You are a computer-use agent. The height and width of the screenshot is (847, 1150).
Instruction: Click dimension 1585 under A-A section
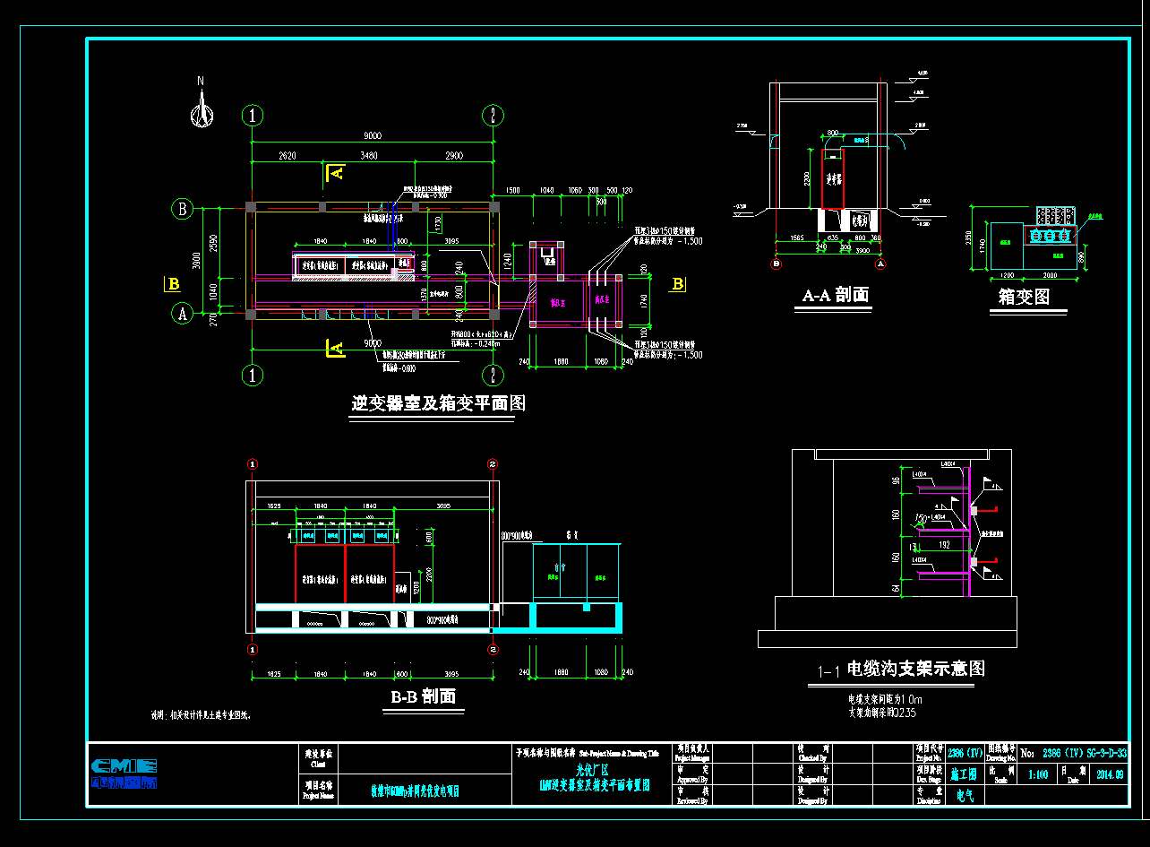pyautogui.click(x=796, y=238)
